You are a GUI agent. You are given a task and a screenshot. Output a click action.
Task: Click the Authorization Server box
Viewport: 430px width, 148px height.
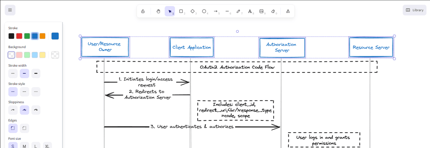(x=282, y=47)
